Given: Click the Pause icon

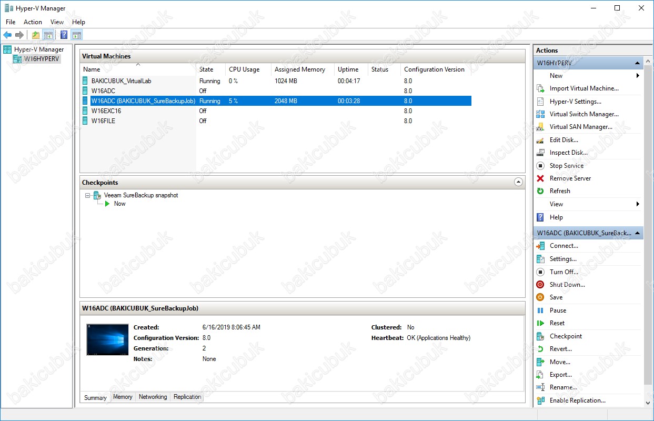Looking at the screenshot, I should click(x=540, y=310).
